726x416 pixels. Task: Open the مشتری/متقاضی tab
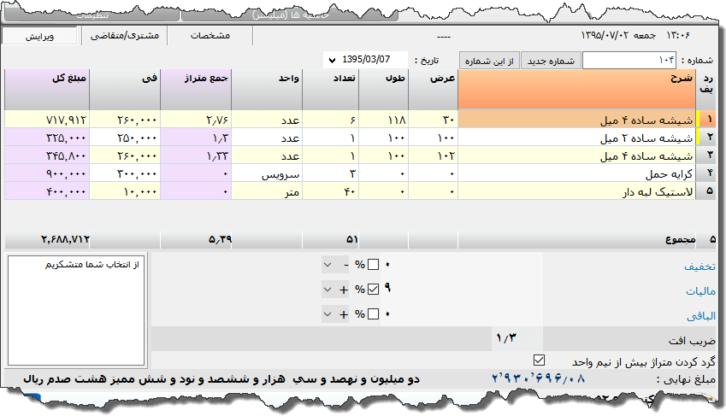pyautogui.click(x=122, y=36)
